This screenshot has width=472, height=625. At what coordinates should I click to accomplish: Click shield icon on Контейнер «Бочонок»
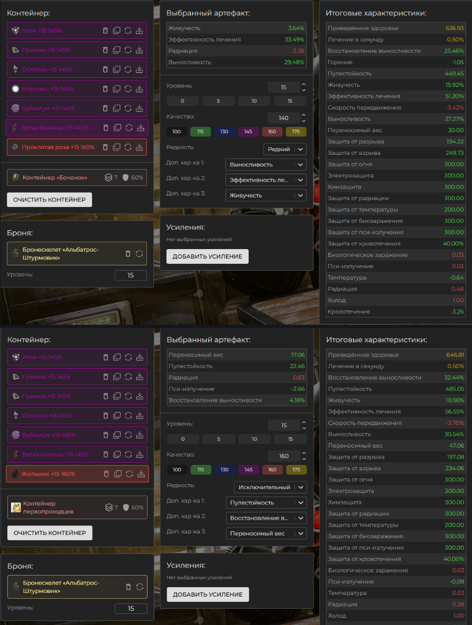pos(125,177)
